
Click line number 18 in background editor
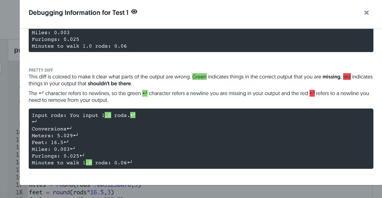[x=19, y=192]
